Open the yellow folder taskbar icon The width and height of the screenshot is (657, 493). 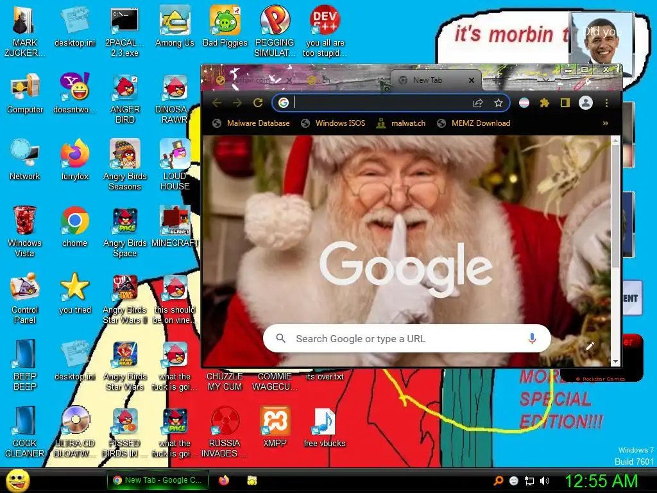coord(252,480)
